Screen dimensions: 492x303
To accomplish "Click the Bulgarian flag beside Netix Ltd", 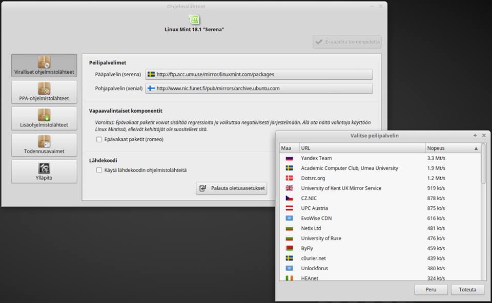I will [289, 228].
